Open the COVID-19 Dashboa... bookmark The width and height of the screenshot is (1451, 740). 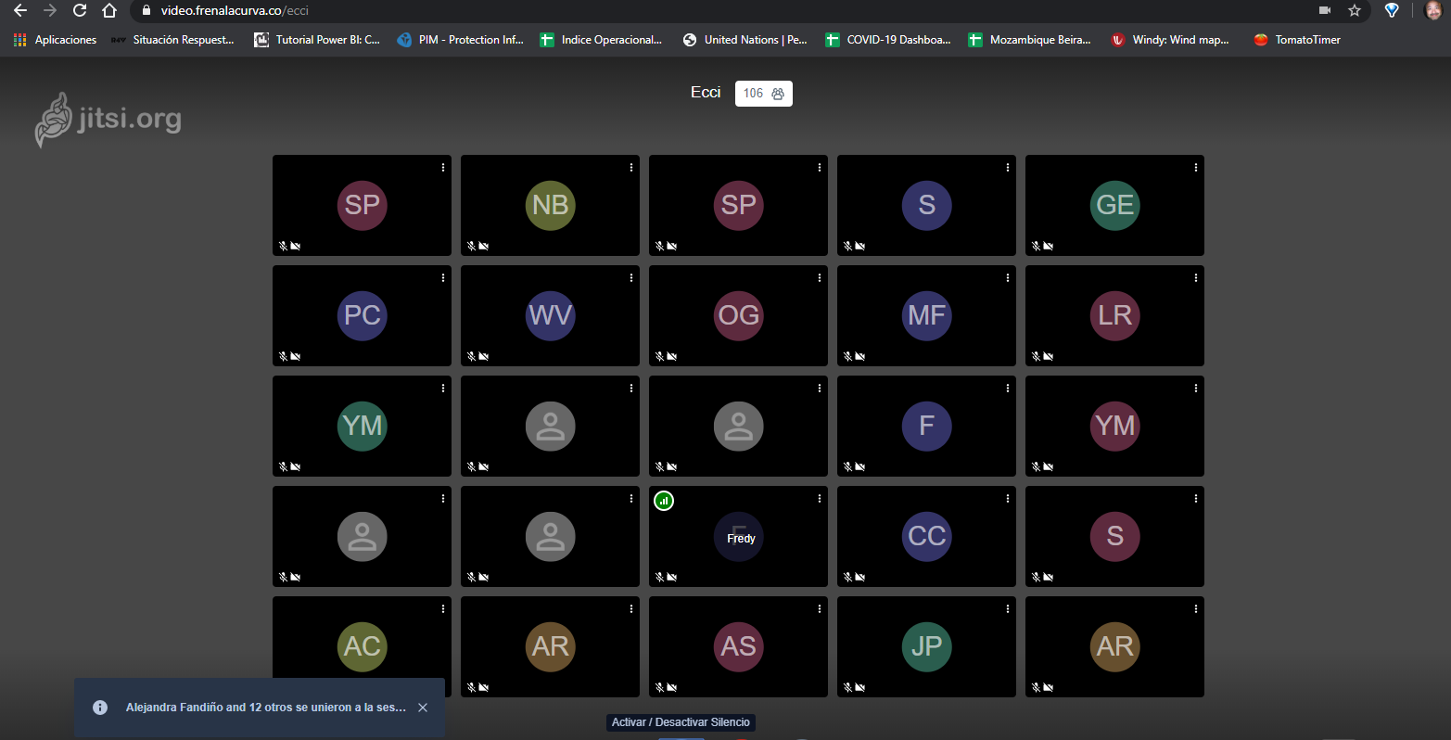coord(888,40)
